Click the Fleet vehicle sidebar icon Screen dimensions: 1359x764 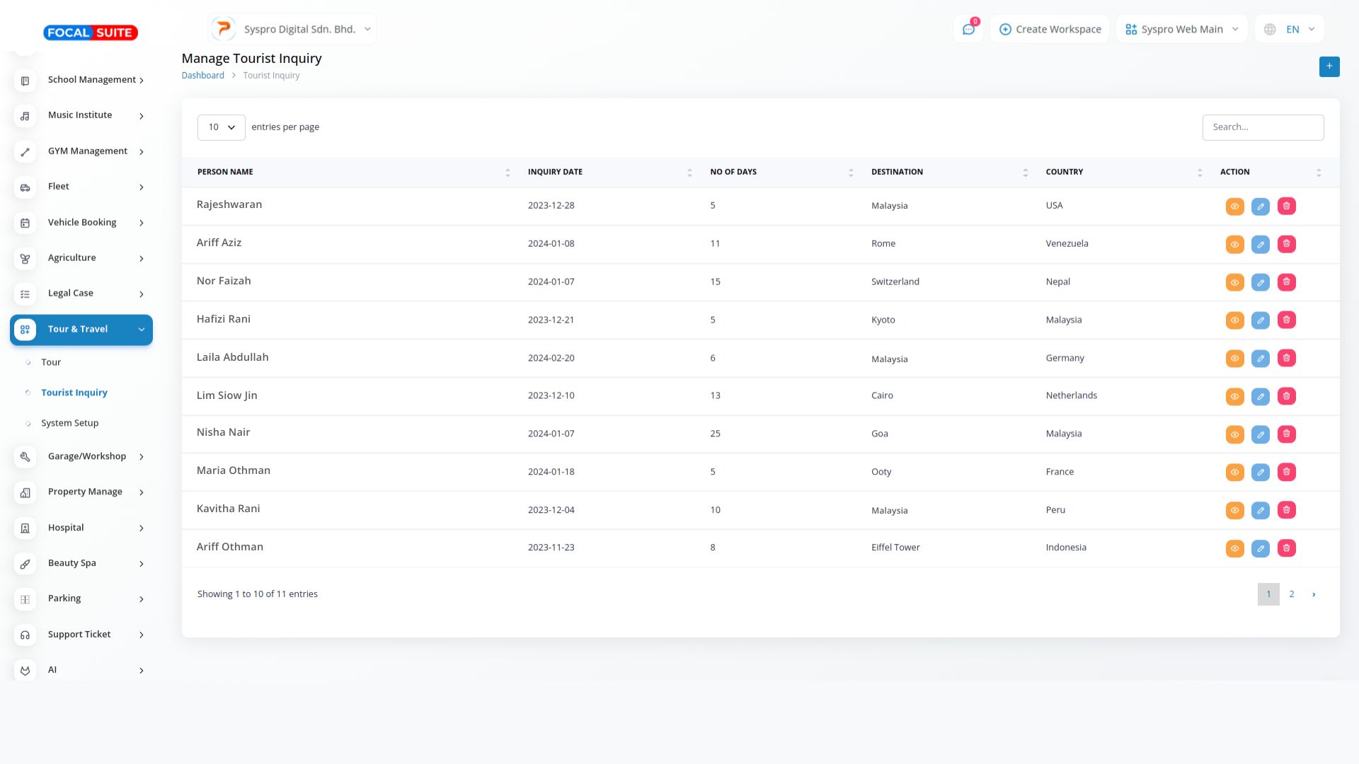(x=25, y=187)
